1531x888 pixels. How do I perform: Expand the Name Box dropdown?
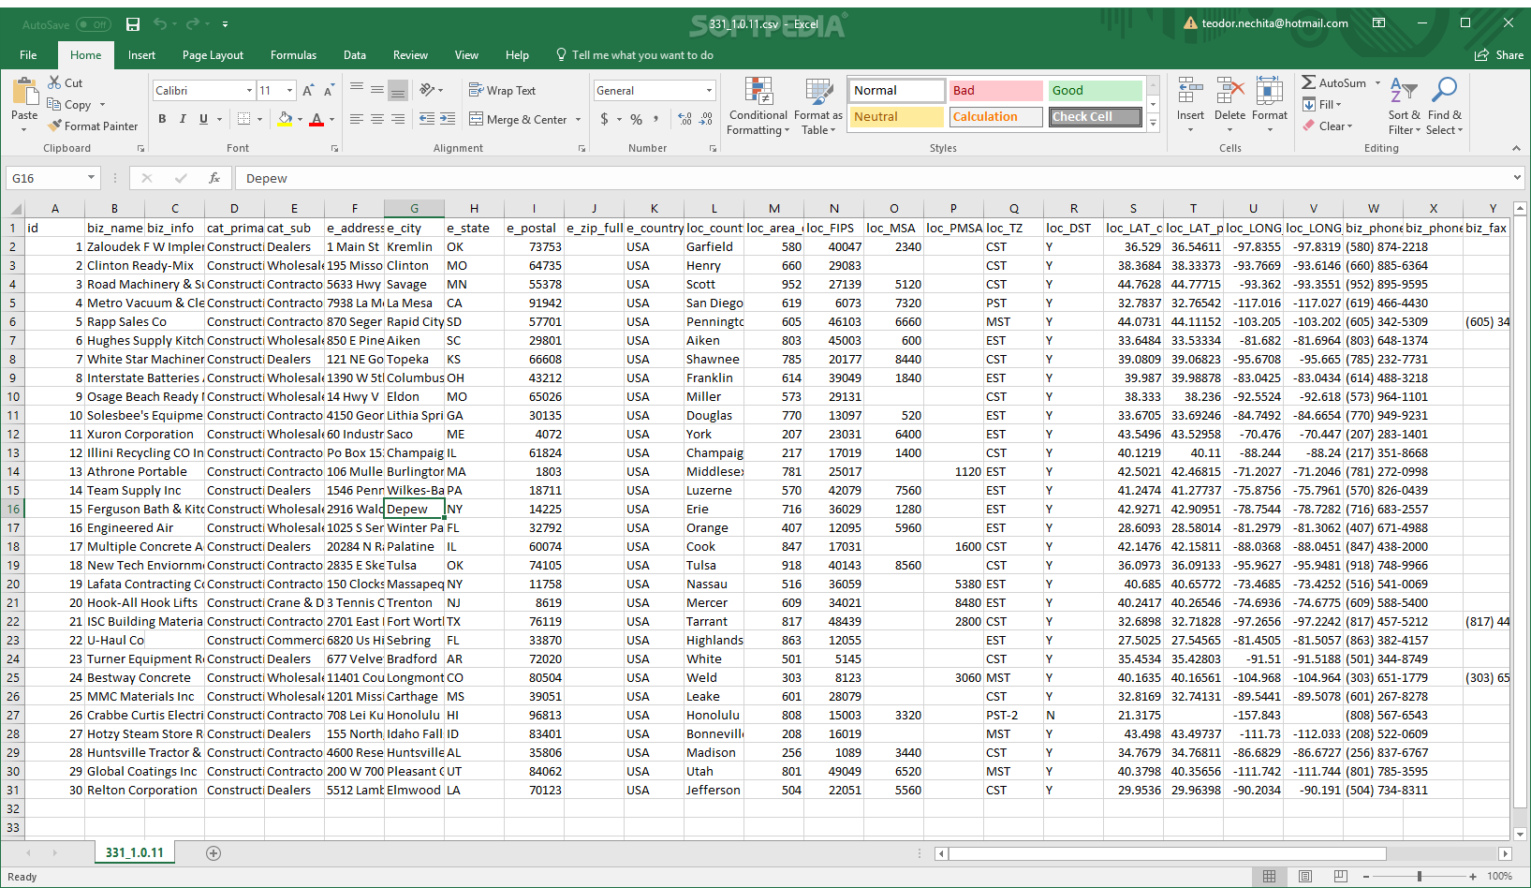pos(91,178)
